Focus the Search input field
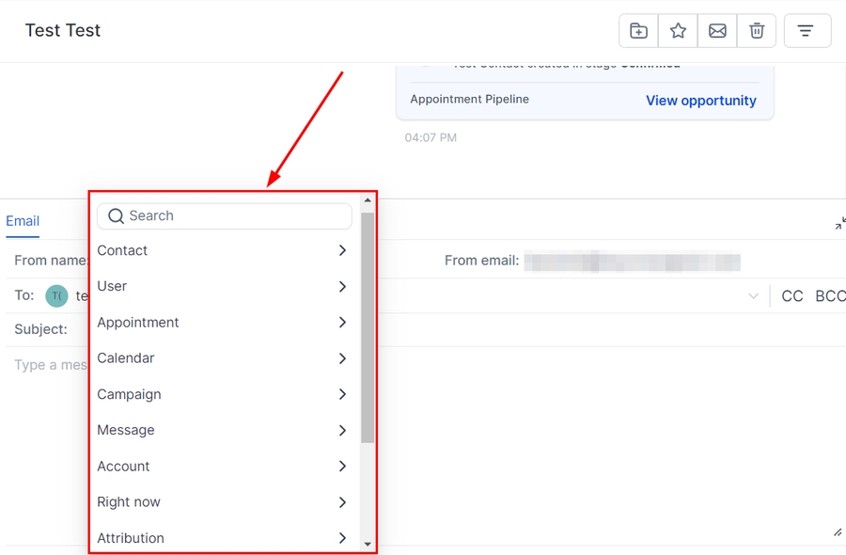 235,216
